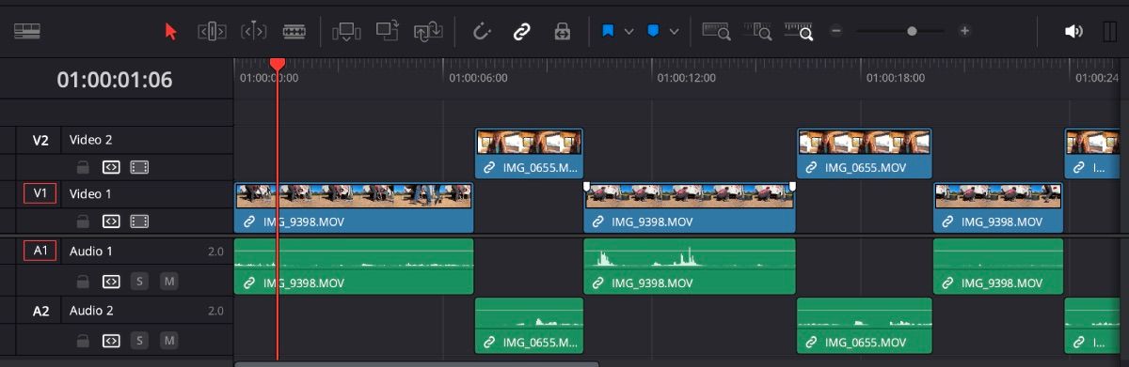Click the A1 audio destination control
Image resolution: width=1129 pixels, height=367 pixels.
tap(40, 251)
